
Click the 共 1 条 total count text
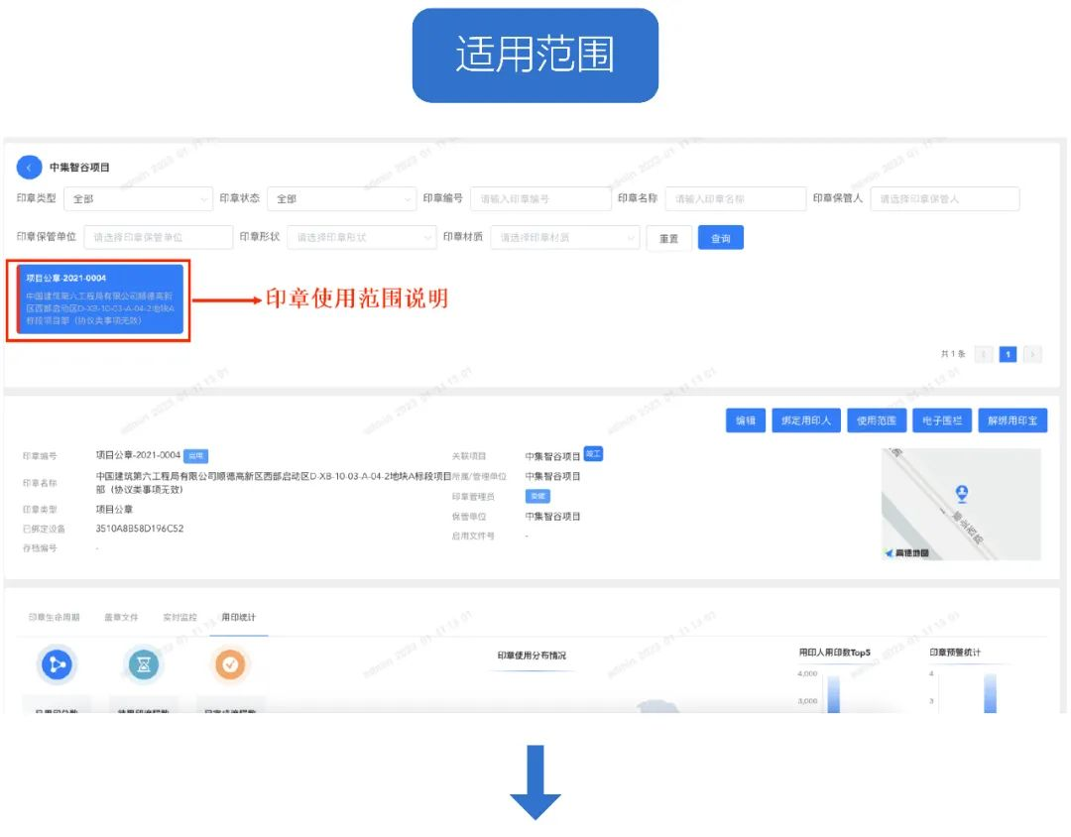(953, 354)
